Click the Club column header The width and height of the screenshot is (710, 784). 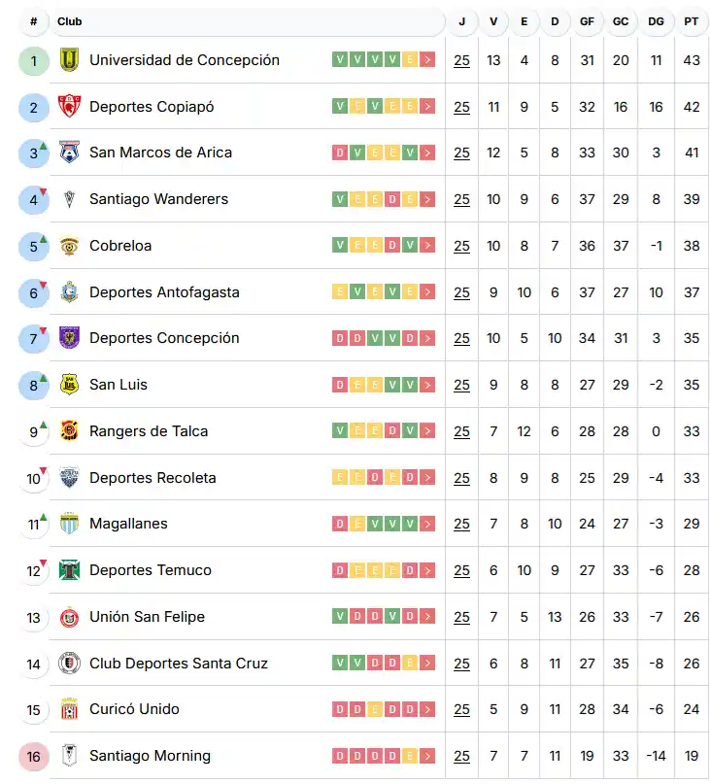68,21
